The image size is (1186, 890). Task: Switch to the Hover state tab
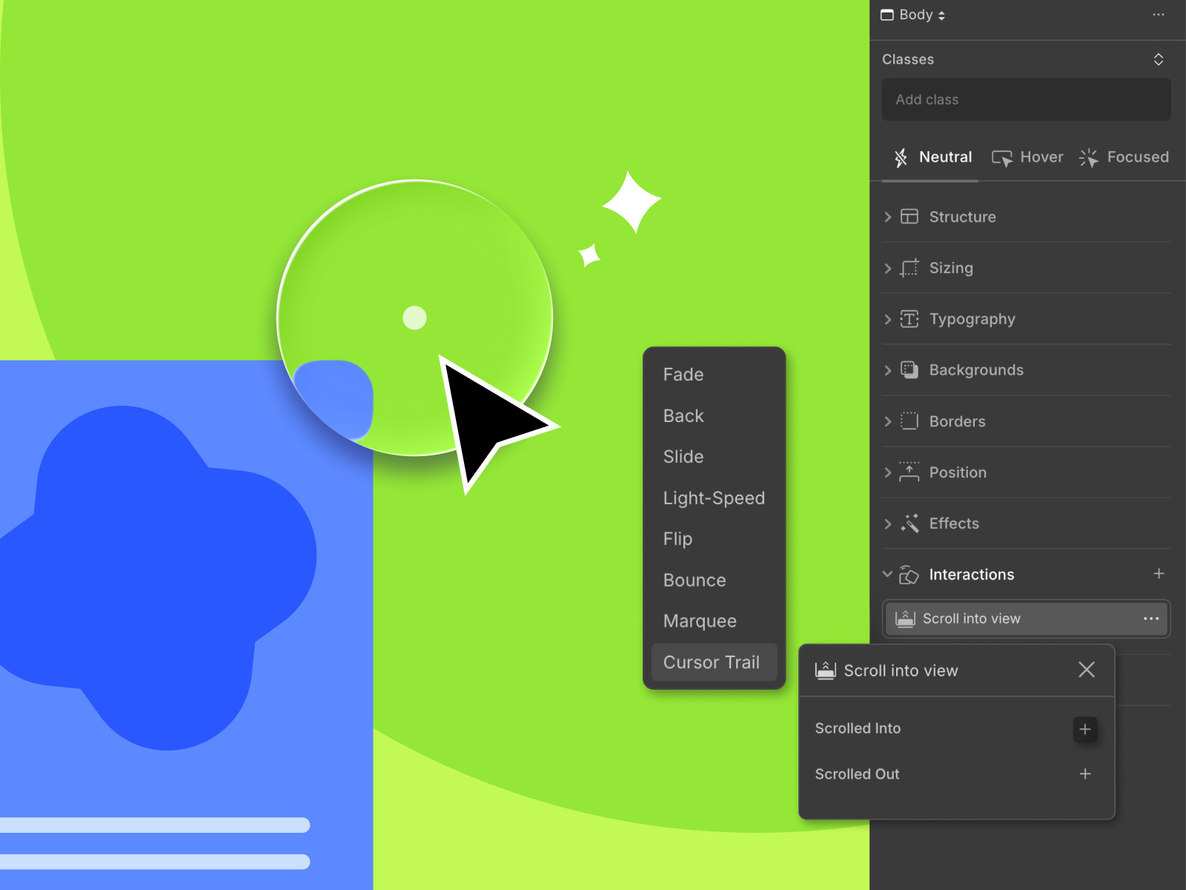click(1027, 157)
